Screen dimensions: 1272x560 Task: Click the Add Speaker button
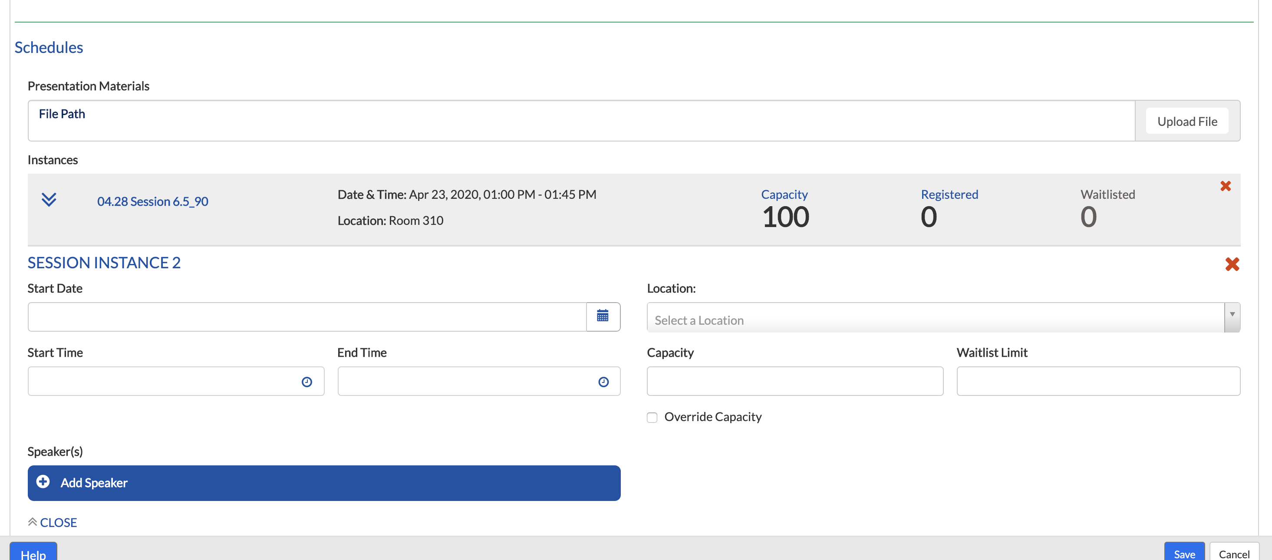[324, 482]
